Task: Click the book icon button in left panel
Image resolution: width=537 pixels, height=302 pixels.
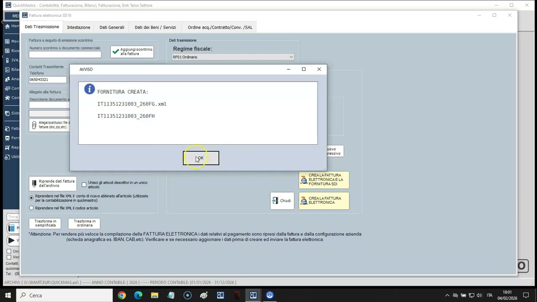Action: pos(13,228)
